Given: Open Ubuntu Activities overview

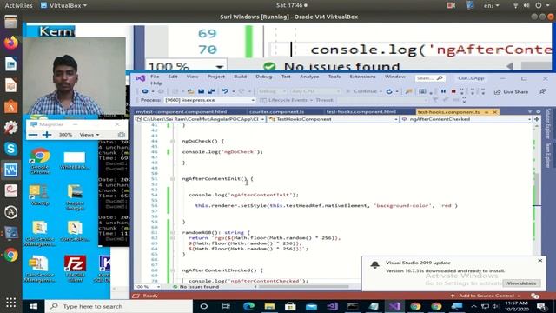Looking at the screenshot, I should coord(18,5).
